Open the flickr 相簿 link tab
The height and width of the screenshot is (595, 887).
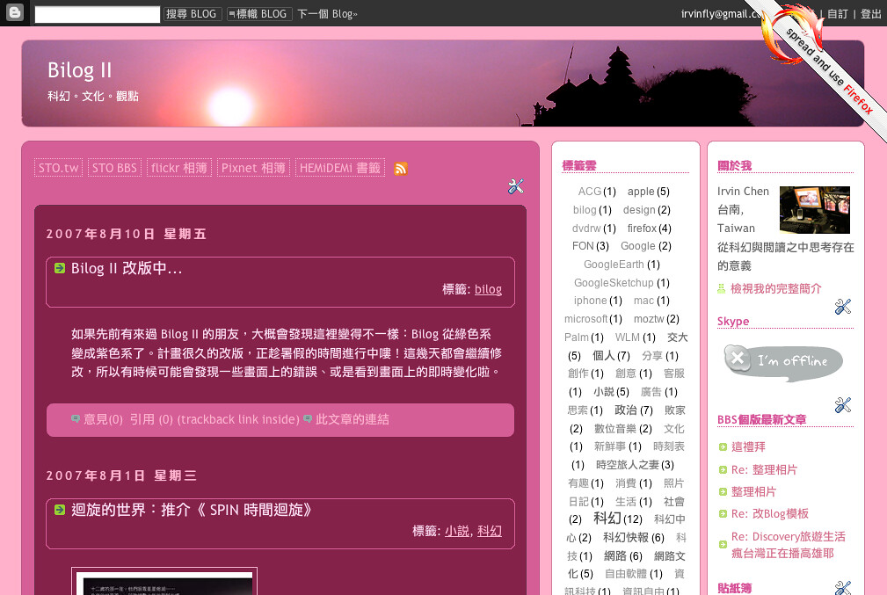click(x=178, y=168)
